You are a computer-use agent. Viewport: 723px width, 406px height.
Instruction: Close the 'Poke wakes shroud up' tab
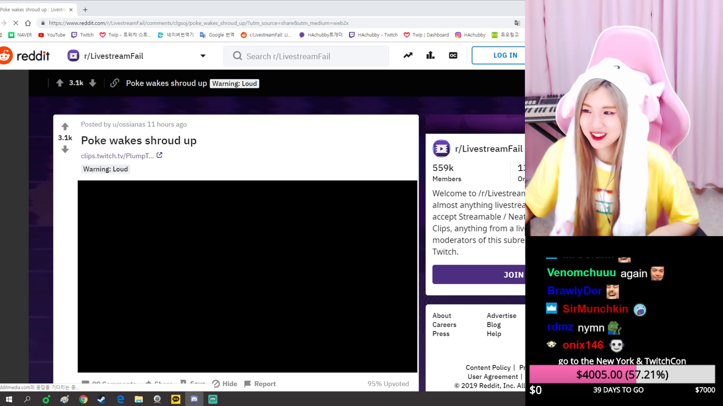coord(71,9)
